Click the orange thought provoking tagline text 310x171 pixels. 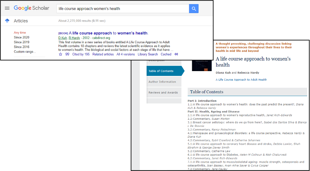254,47
